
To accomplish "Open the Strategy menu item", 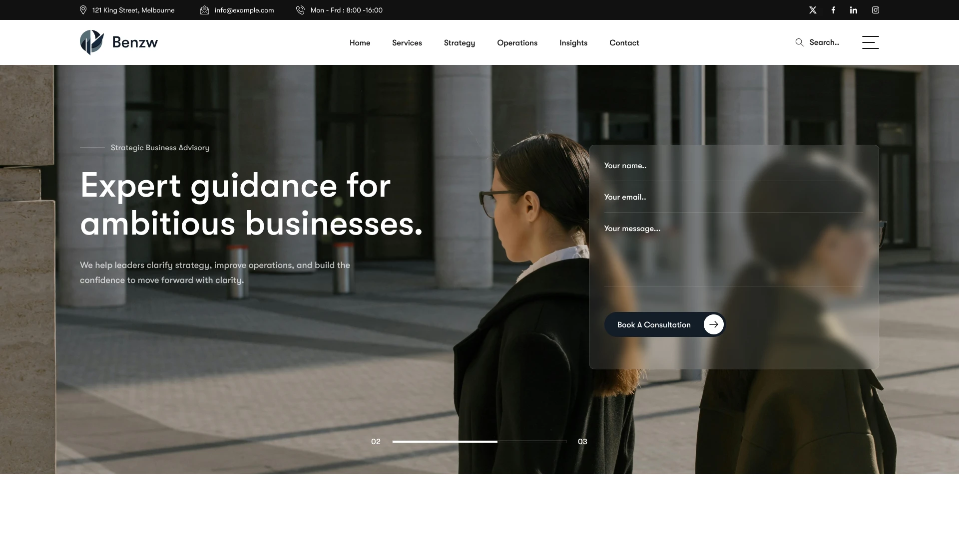I will [460, 43].
